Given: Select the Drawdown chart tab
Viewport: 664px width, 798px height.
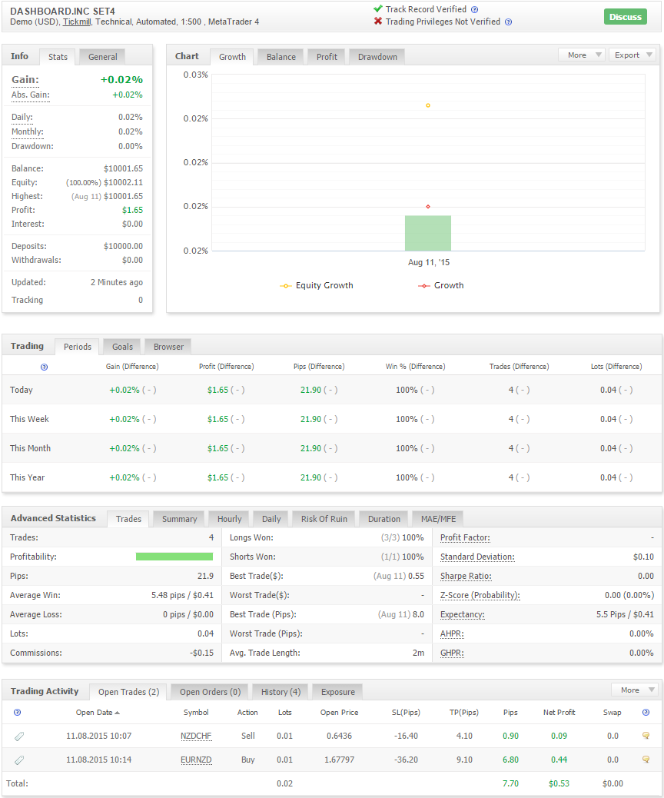Looking at the screenshot, I should [x=377, y=57].
